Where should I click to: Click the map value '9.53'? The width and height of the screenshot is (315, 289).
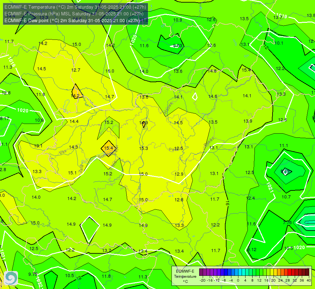(178, 46)
